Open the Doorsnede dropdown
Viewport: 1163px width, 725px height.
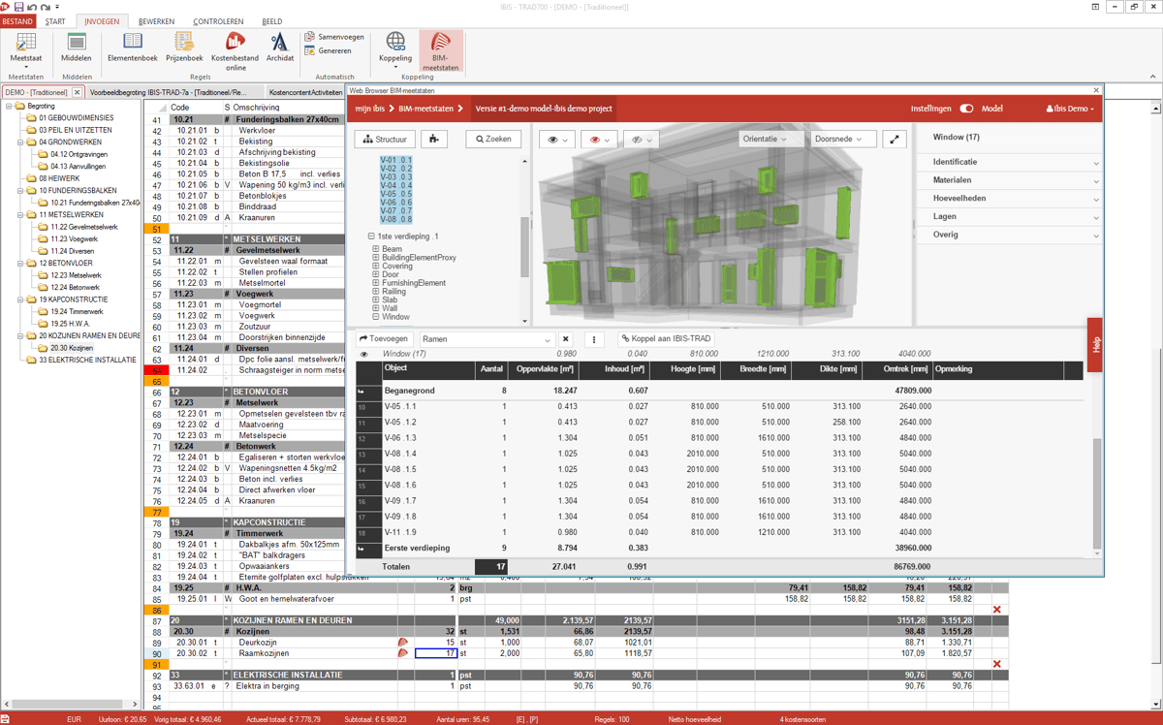pyautogui.click(x=841, y=139)
